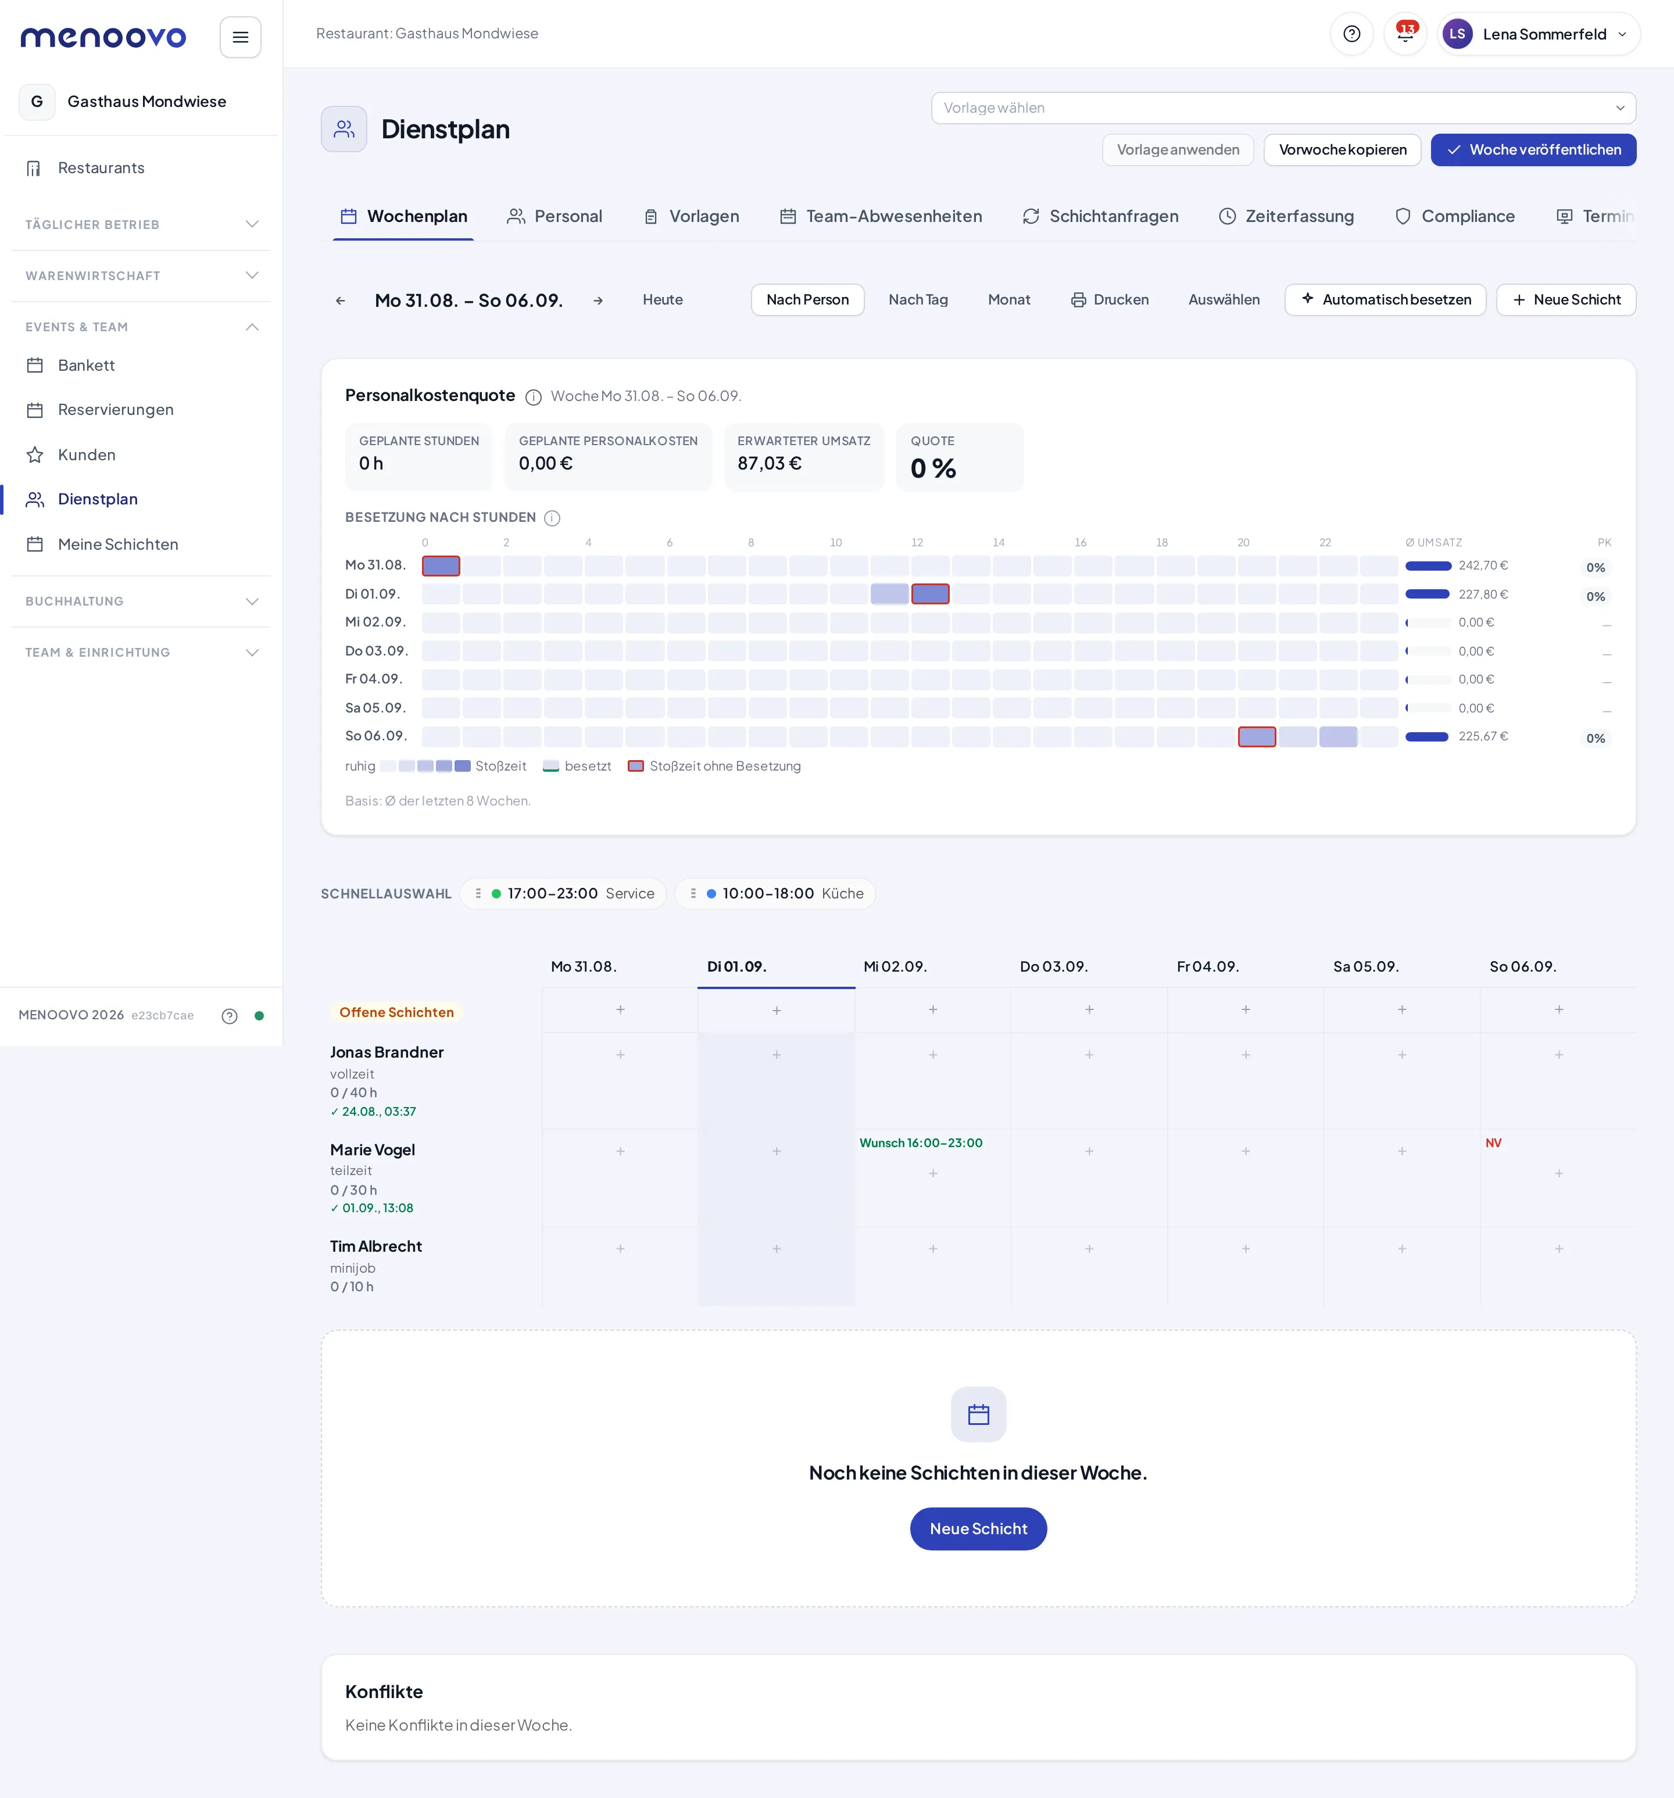Toggle the sidebar hamburger menu button

click(x=240, y=37)
